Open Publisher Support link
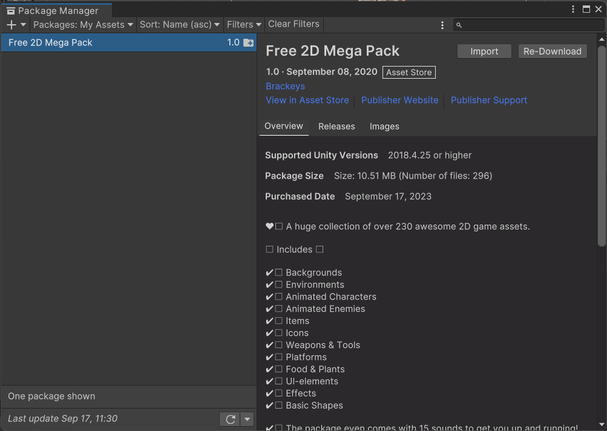The width and height of the screenshot is (607, 431). (489, 100)
